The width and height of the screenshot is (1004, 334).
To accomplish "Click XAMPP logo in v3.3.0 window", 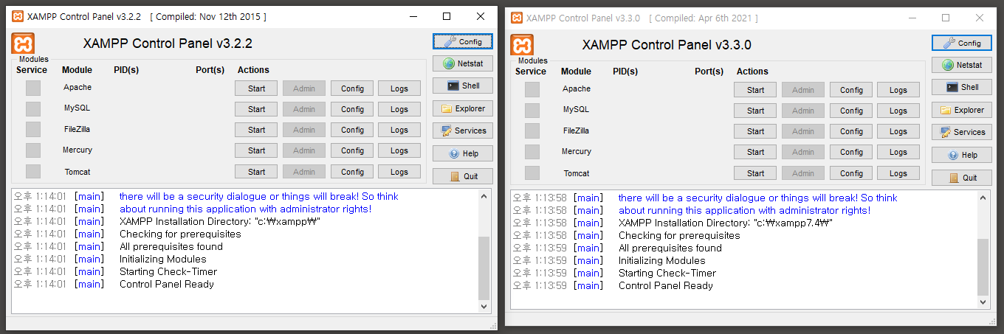I will pos(522,45).
